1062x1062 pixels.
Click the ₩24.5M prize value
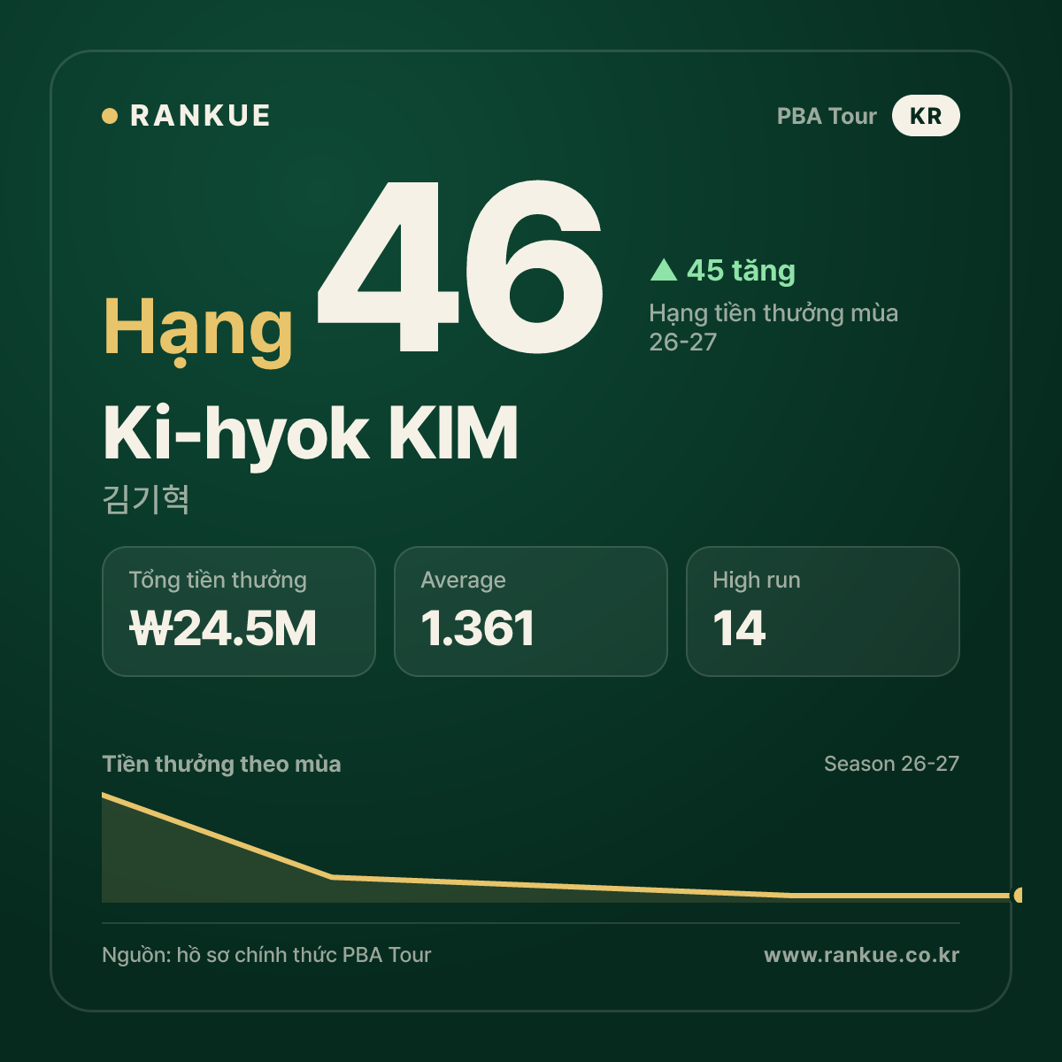[x=223, y=629]
